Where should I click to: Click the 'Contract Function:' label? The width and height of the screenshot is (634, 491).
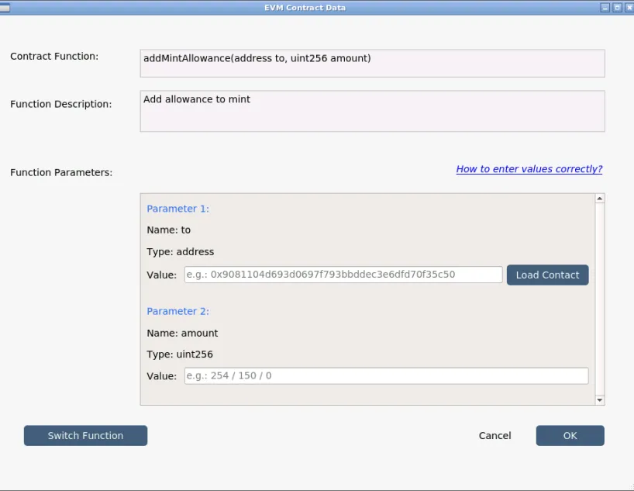coord(54,57)
